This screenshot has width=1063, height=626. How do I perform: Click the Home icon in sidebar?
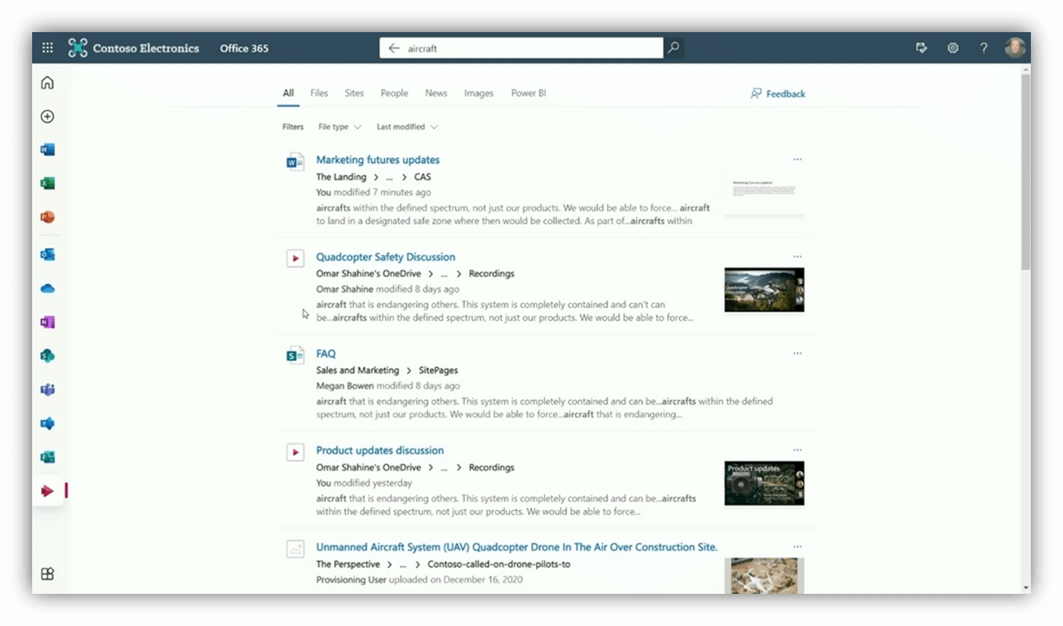pos(47,83)
